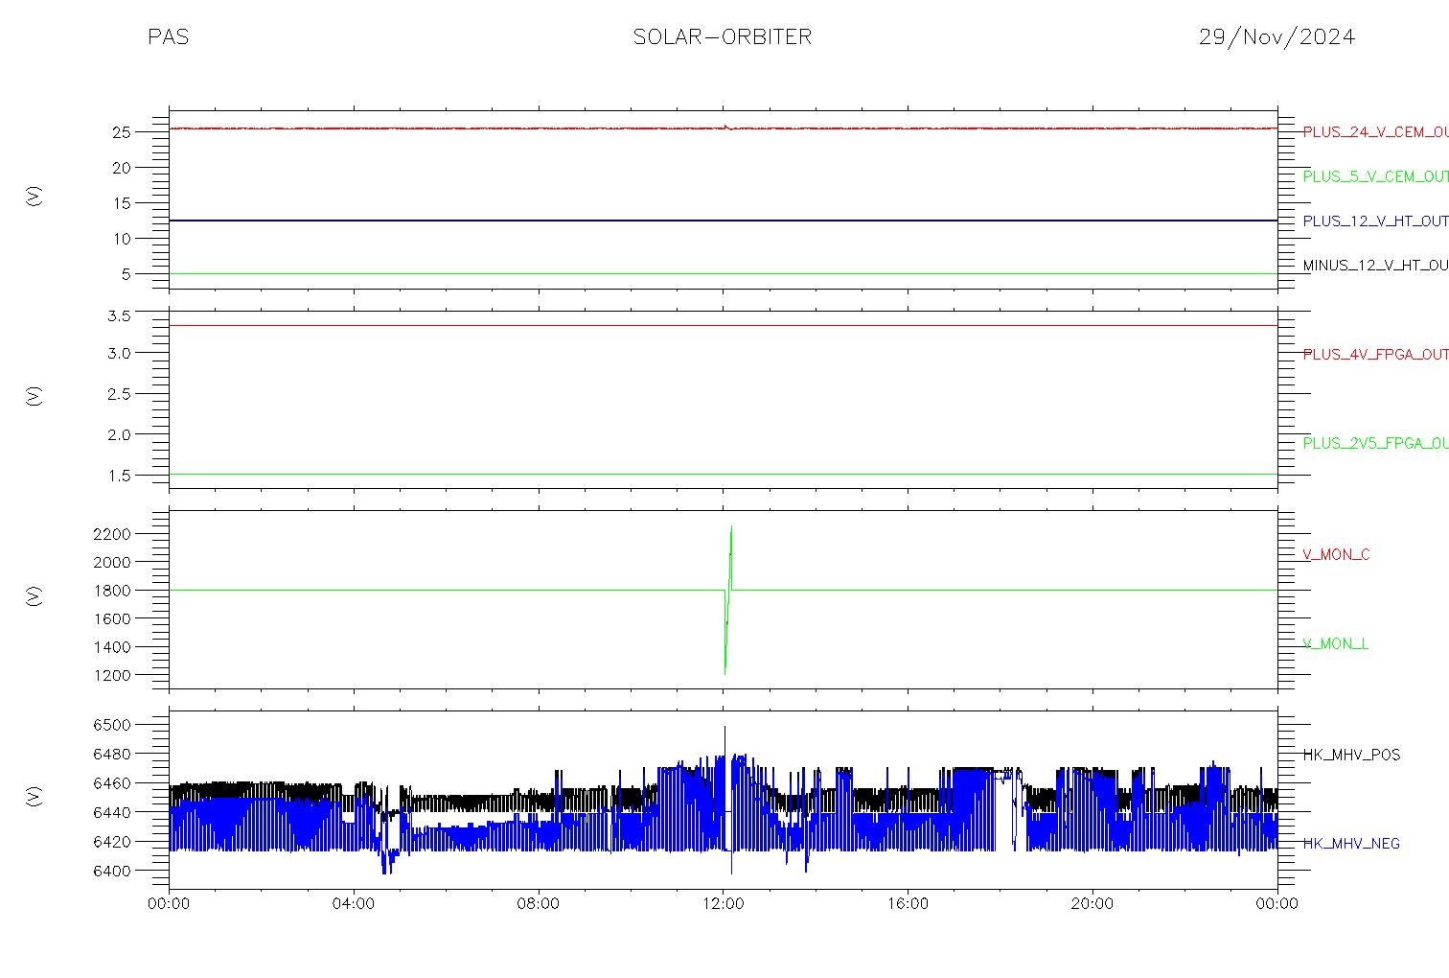
Task: Select the PLUS_4V_FPGA_OUT legend label
Action: pos(1375,355)
